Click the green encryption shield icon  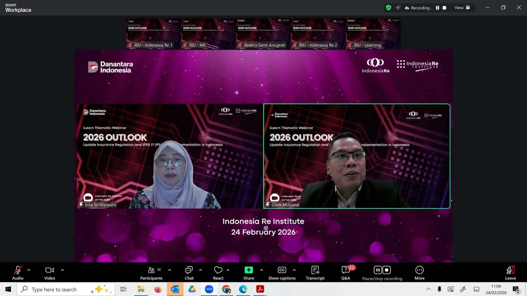pos(389,8)
